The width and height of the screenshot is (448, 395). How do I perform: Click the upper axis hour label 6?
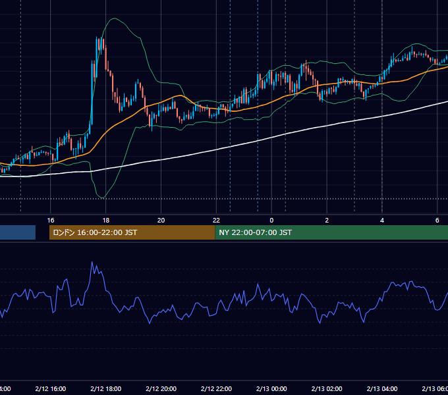click(x=437, y=221)
